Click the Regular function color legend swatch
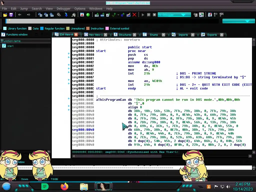Image resolution: width=256 pixels, height=192 pixels. 42,28
